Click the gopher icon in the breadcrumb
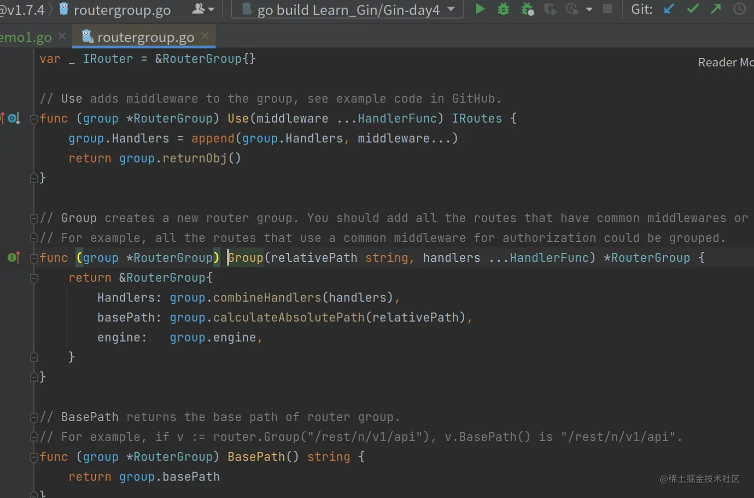754x498 pixels. [x=63, y=8]
